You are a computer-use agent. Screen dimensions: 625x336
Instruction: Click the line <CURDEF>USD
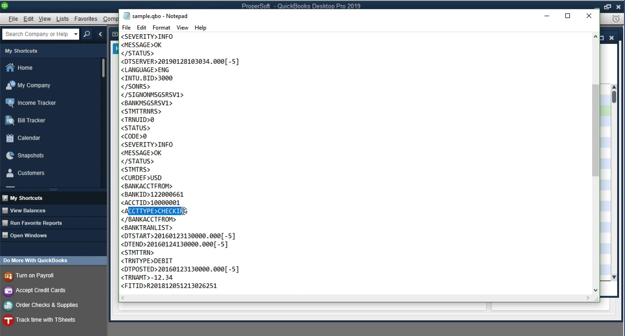[x=141, y=178]
